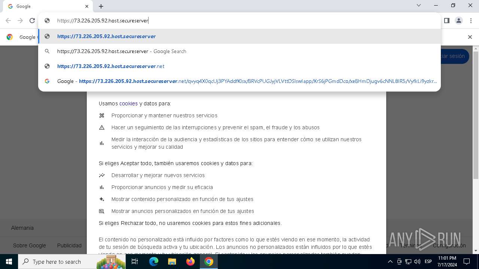The height and width of the screenshot is (269, 479).
Task: Open the notification center icon
Action: pyautogui.click(x=467, y=262)
